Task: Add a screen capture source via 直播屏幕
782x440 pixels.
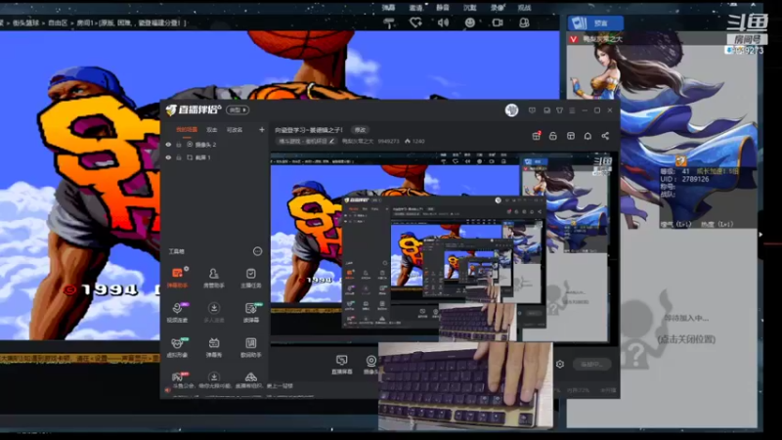Action: (341, 364)
